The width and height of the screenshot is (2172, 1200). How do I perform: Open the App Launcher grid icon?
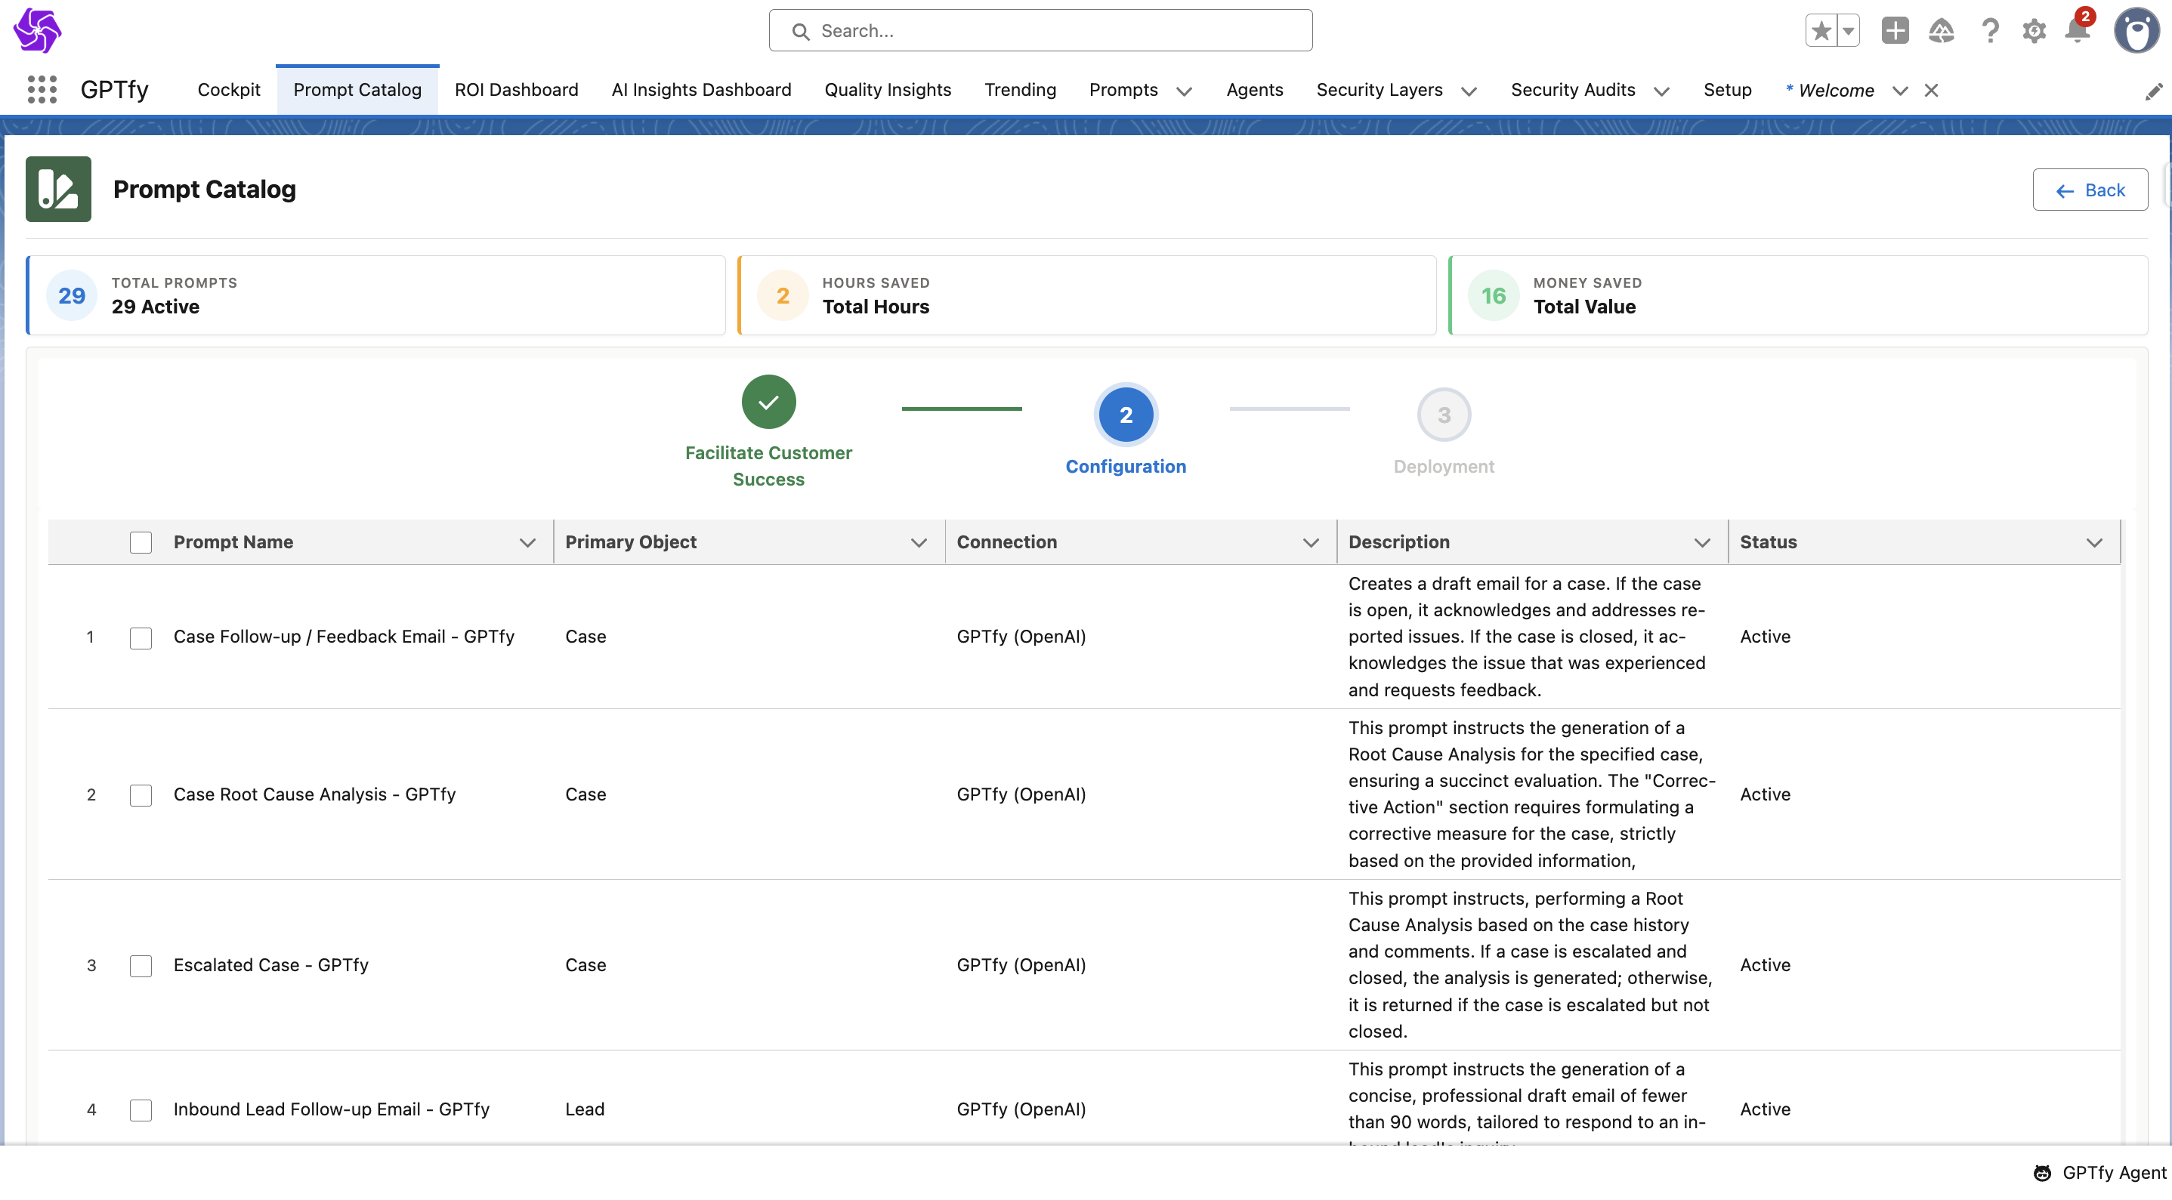[42, 89]
